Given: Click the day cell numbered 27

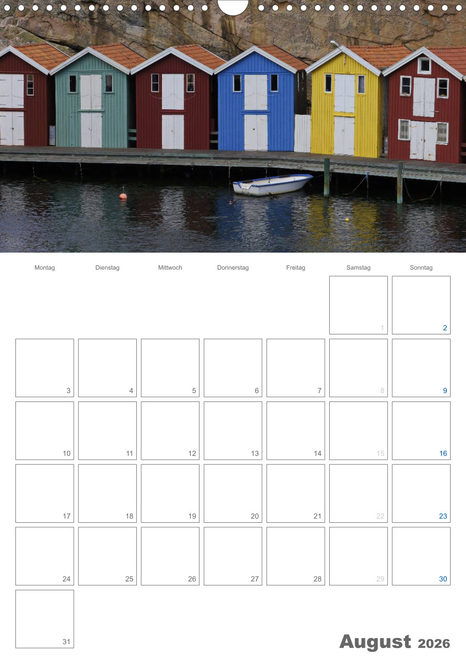Looking at the screenshot, I should coord(233,556).
